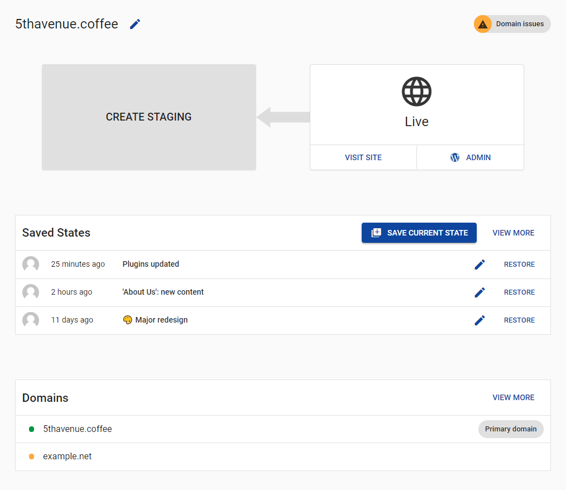Edit the 'Plugins updated' saved state name
566x490 pixels.
tap(479, 265)
